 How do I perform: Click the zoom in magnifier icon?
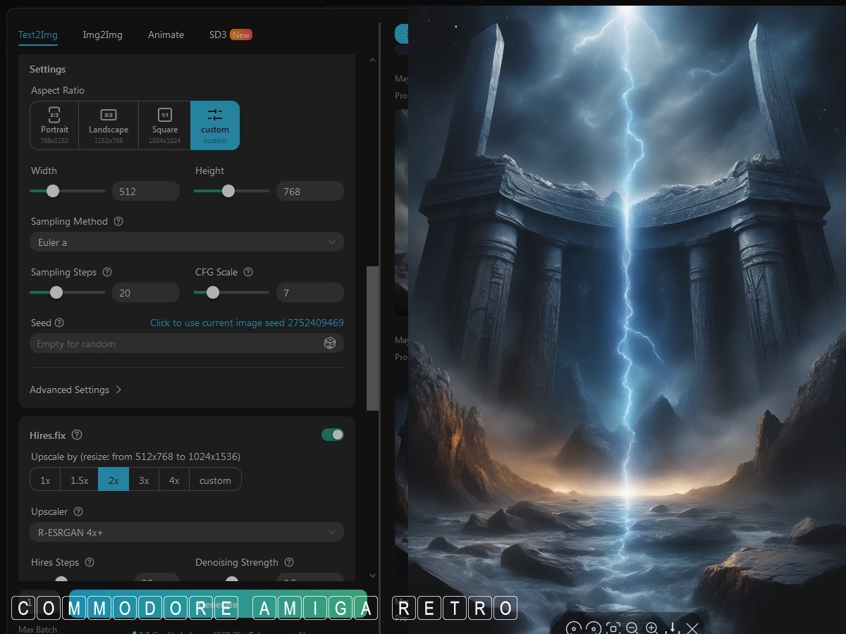click(652, 628)
